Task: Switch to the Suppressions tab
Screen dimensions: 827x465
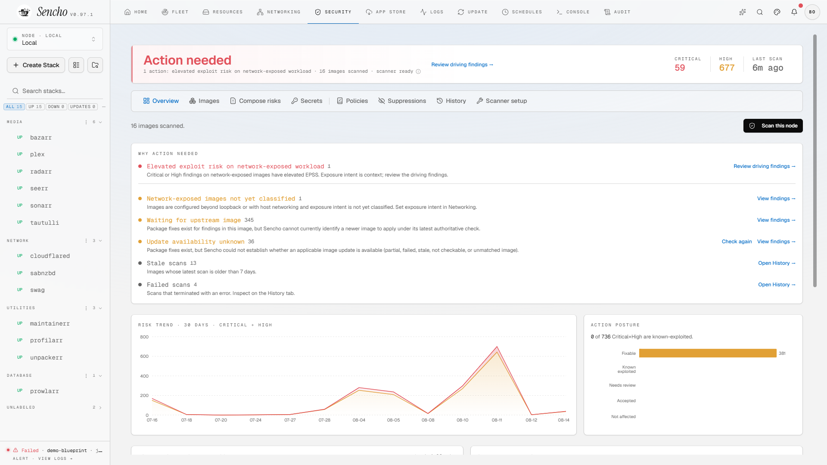Action: click(402, 101)
